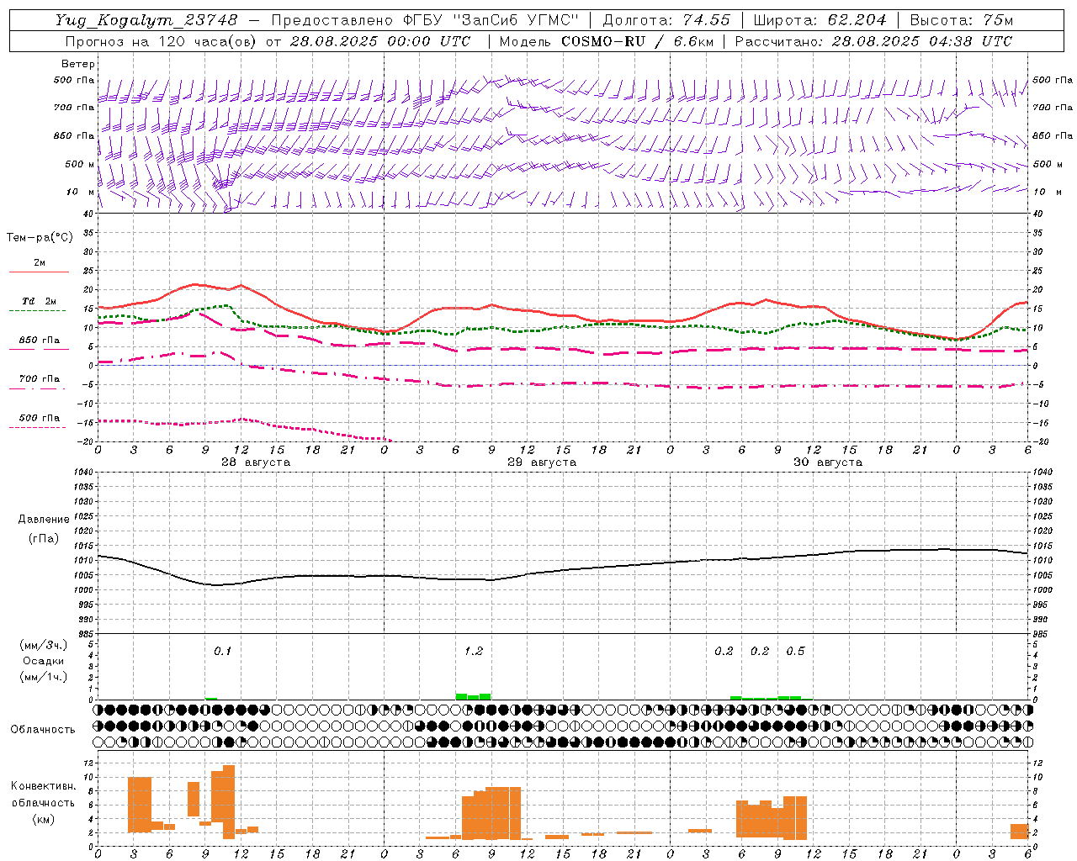Click the Модель COSMO-RU / 6.6км label
The width and height of the screenshot is (1077, 861).
pos(606,41)
